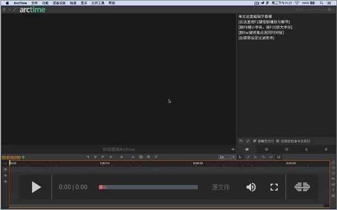Click the undo arrow in subtitle panel
Image resolution: width=337 pixels, height=210 pixels.
(241, 141)
